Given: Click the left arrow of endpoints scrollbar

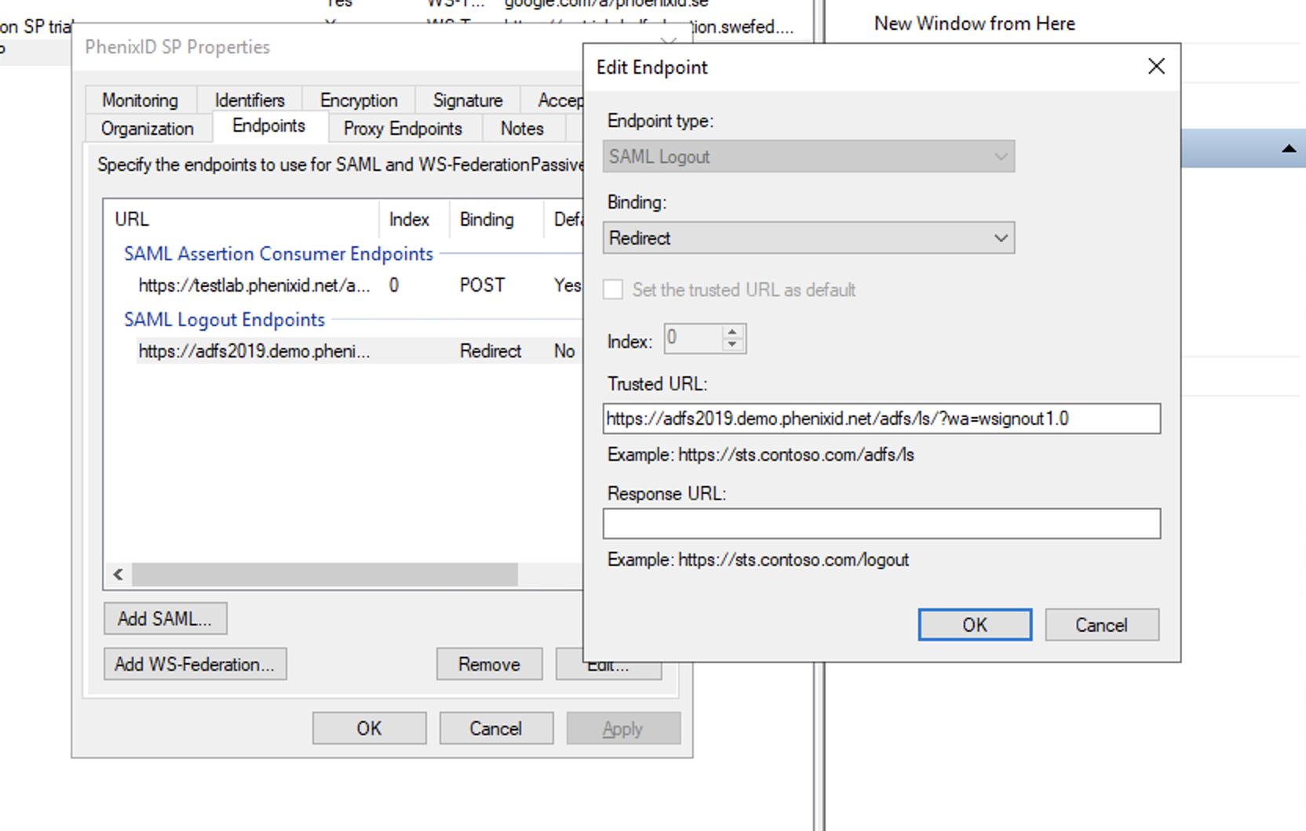Looking at the screenshot, I should pyautogui.click(x=118, y=575).
